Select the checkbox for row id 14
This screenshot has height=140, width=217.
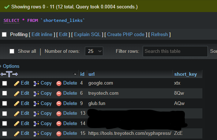pos(4,124)
